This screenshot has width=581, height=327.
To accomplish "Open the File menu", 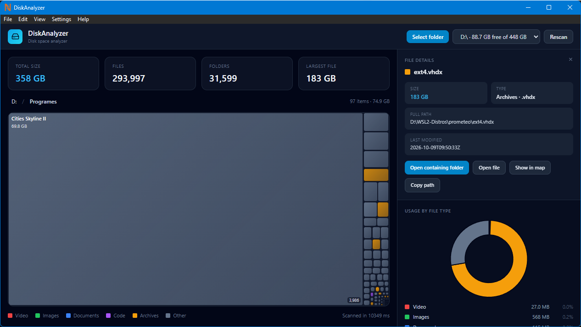I will click(8, 19).
